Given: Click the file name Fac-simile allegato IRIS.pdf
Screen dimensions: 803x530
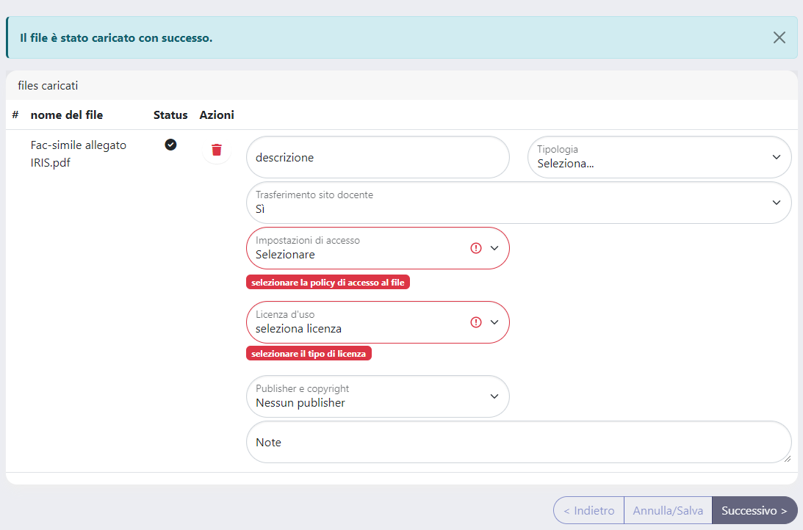Looking at the screenshot, I should [78, 153].
